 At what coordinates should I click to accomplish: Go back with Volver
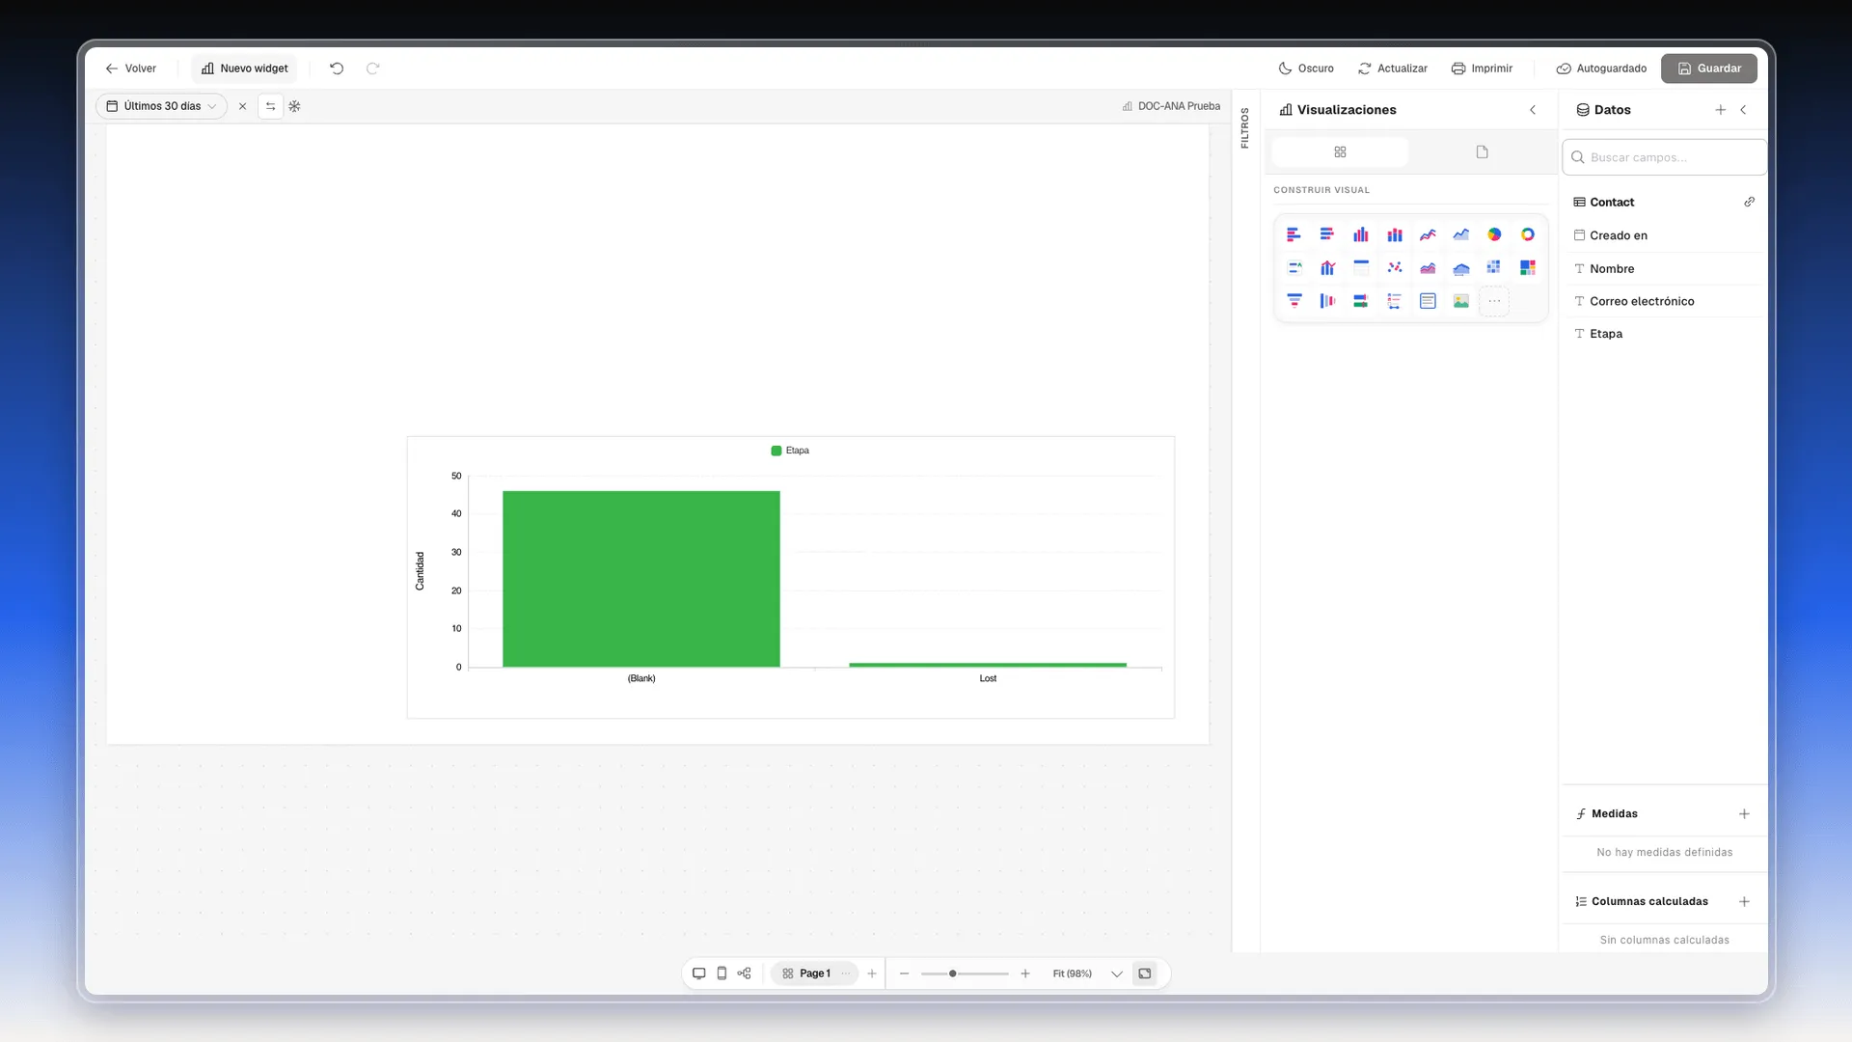coord(131,69)
